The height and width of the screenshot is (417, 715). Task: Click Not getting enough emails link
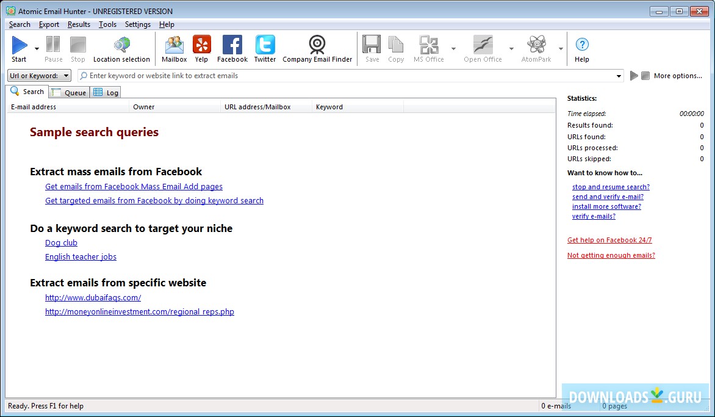[x=611, y=255]
